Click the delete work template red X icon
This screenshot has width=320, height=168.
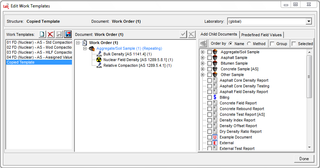(51, 34)
